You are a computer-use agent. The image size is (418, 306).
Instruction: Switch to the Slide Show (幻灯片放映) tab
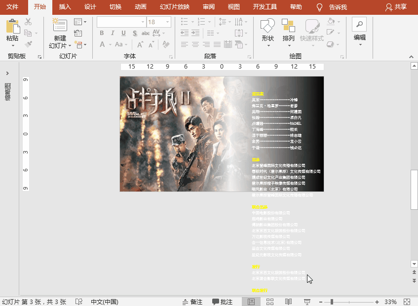(x=175, y=7)
